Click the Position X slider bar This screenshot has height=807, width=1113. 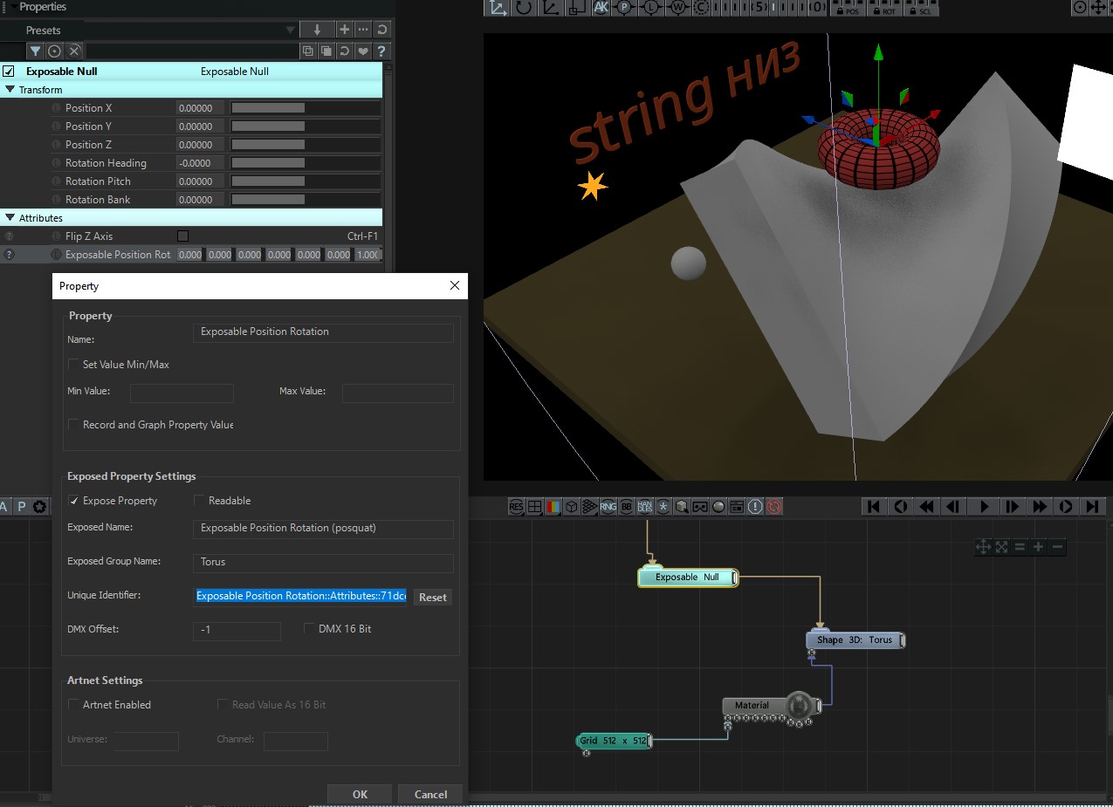305,108
